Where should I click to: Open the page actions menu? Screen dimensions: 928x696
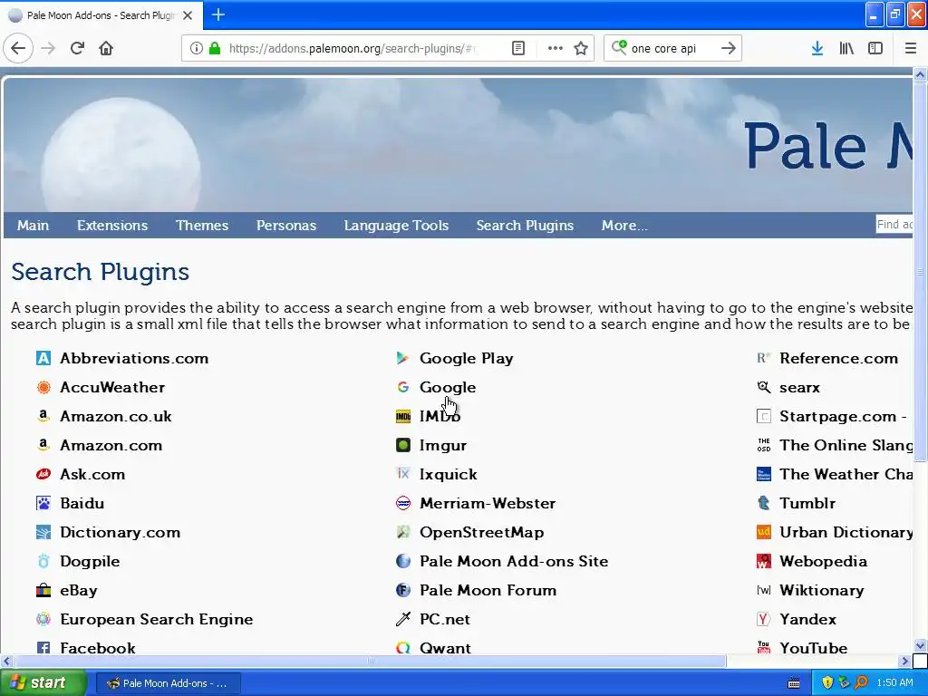coord(556,48)
